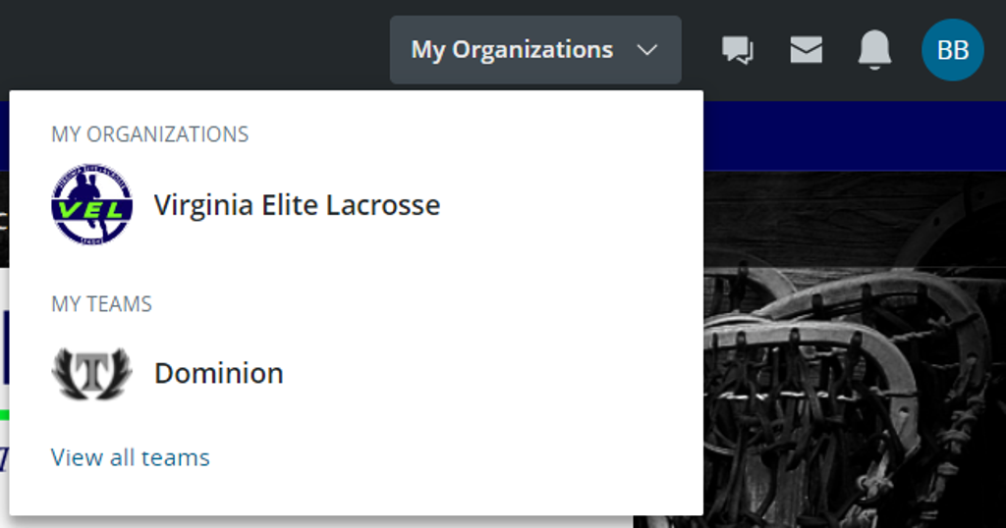Collapse the My Organizations dropdown button

point(512,50)
